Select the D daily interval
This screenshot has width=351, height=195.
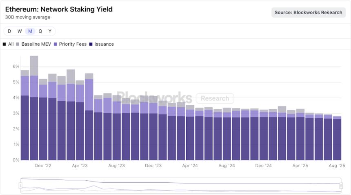(x=9, y=31)
